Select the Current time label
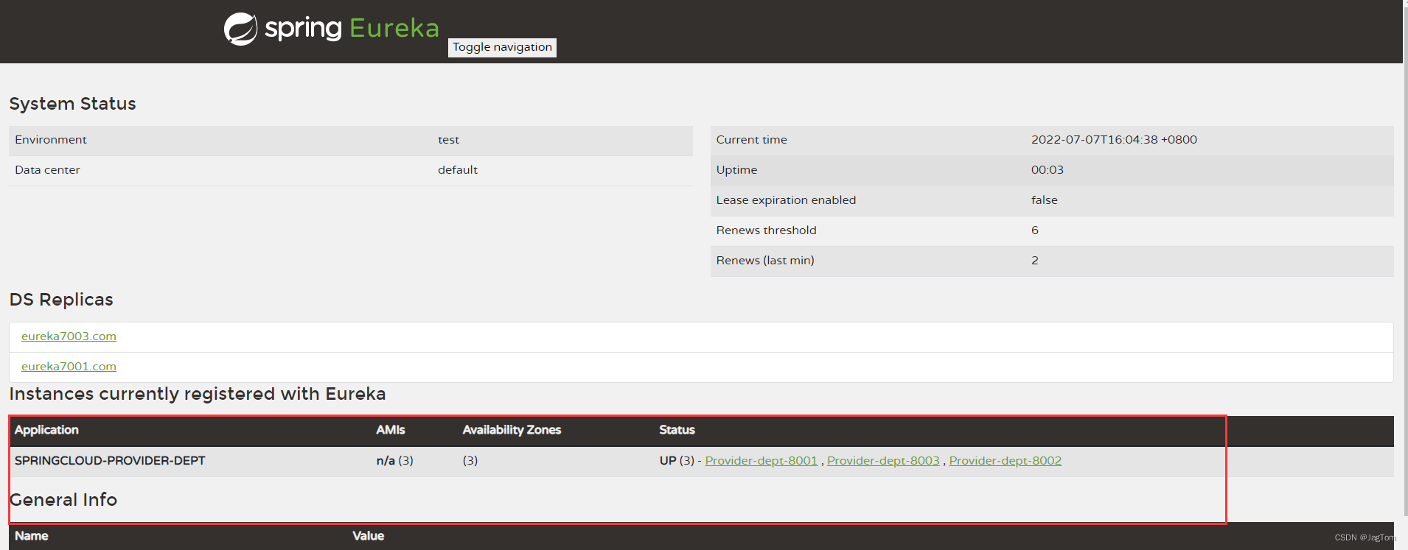Viewport: 1408px width, 550px height. tap(751, 140)
